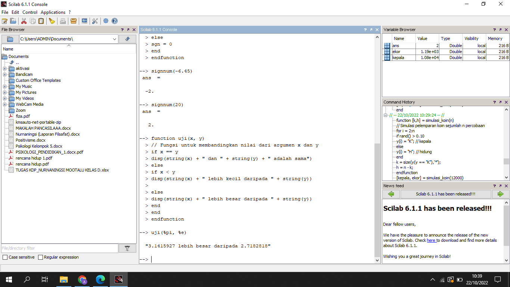This screenshot has width=510, height=287.
Task: Collapse the 22/10/2022 10:29:24 history session
Action: point(386,115)
